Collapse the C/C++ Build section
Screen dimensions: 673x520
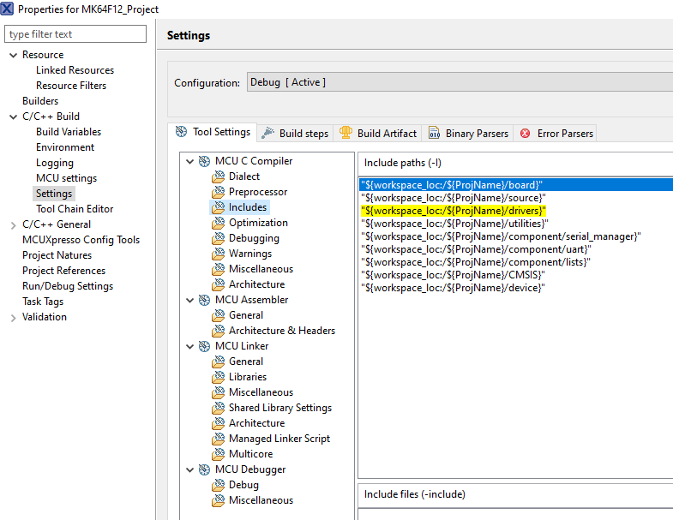13,117
